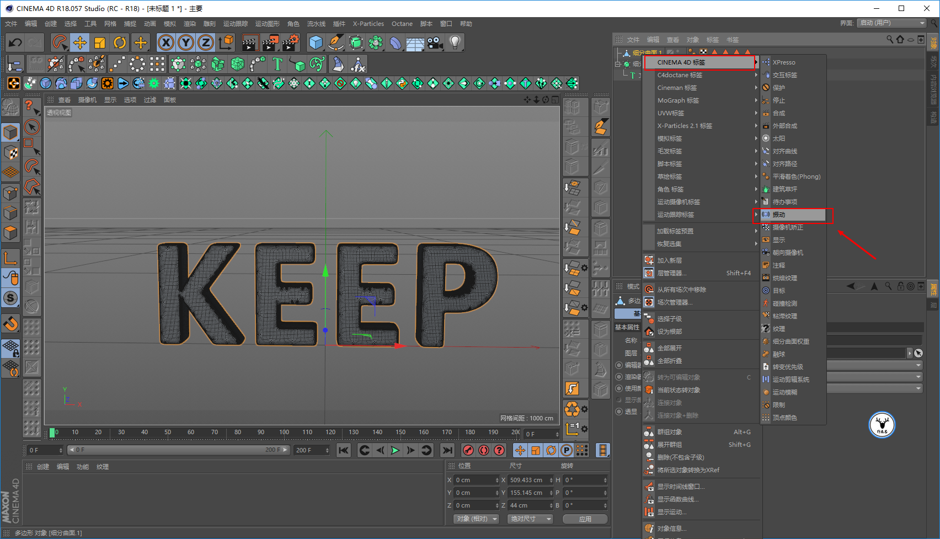
Task: Toggle Z axis lock
Action: (x=206, y=42)
